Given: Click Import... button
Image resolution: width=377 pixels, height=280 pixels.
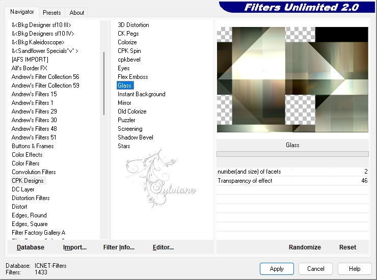Looking at the screenshot, I should [75, 247].
